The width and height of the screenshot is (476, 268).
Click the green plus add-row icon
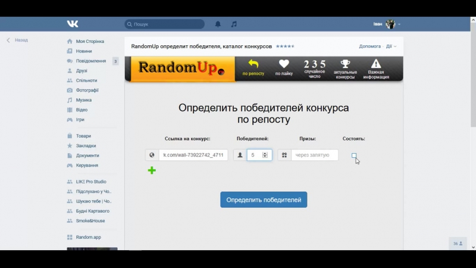coord(152,170)
